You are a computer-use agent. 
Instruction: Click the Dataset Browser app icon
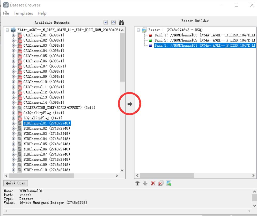[6, 5]
